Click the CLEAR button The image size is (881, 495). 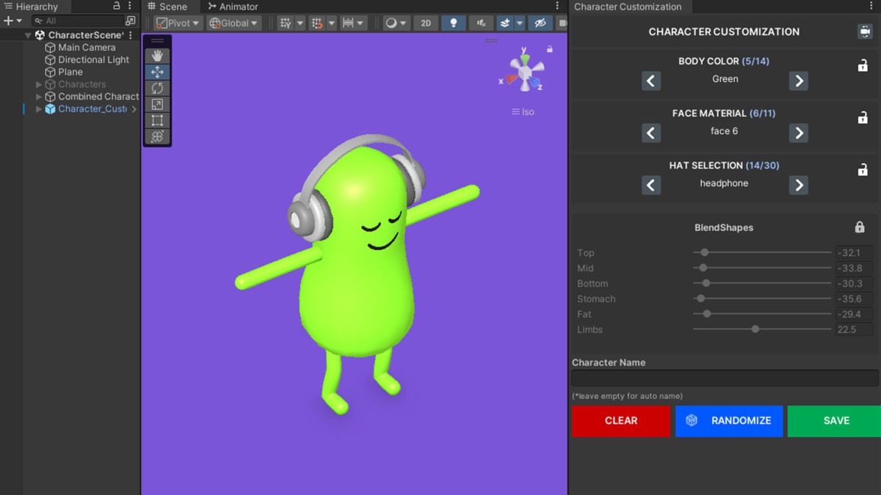(620, 421)
